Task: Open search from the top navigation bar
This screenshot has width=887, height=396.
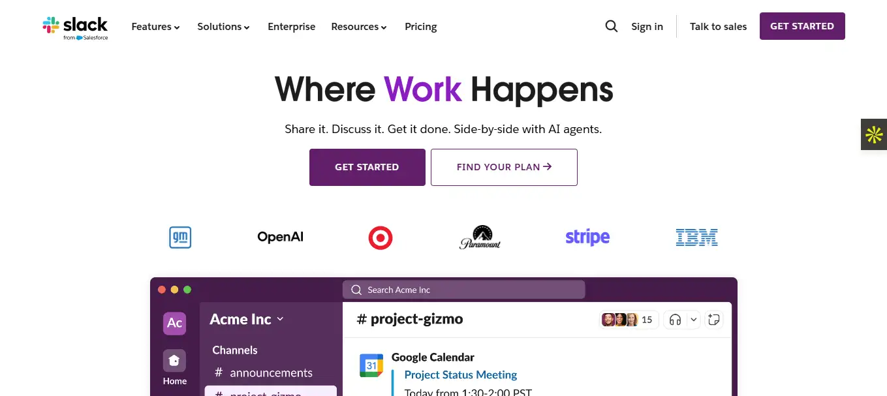Action: point(611,26)
